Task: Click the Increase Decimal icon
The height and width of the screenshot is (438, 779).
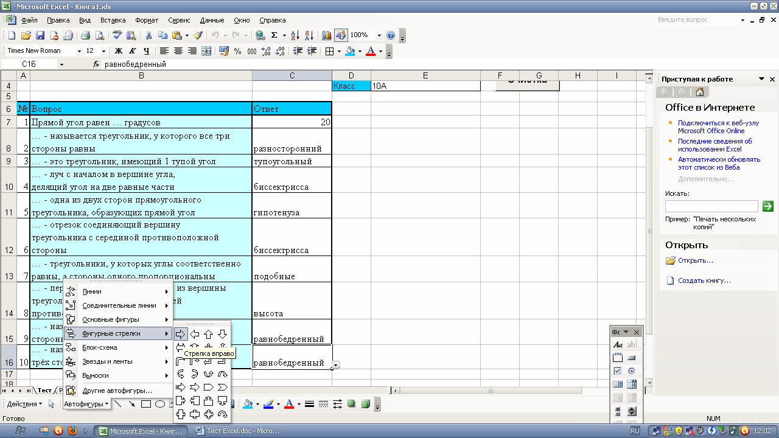Action: (266, 51)
